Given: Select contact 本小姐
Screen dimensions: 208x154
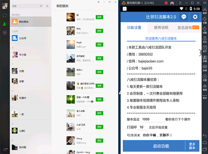Looking at the screenshot, I should click(x=31, y=55).
